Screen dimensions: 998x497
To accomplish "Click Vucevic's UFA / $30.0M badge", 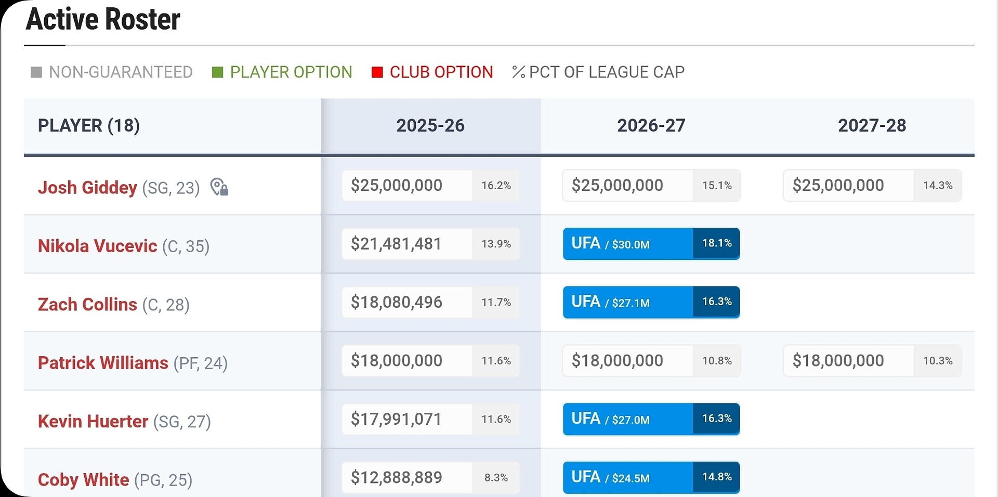I will pyautogui.click(x=651, y=243).
